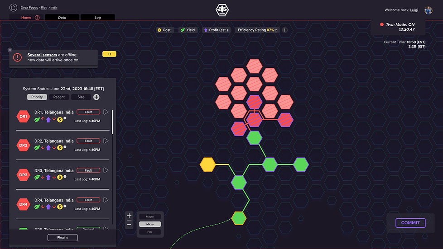Image resolution: width=443 pixels, height=249 pixels.
Task: Sort status list by Size
Action: (x=81, y=97)
